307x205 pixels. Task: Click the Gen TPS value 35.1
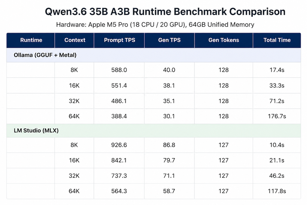point(169,101)
